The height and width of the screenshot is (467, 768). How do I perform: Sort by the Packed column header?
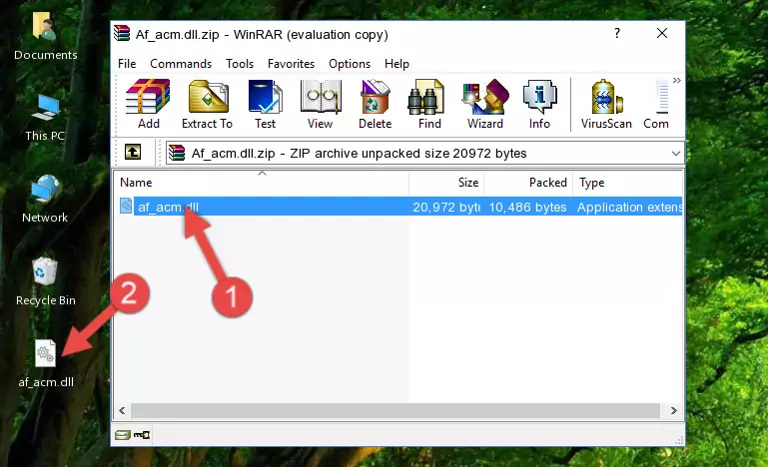point(528,183)
